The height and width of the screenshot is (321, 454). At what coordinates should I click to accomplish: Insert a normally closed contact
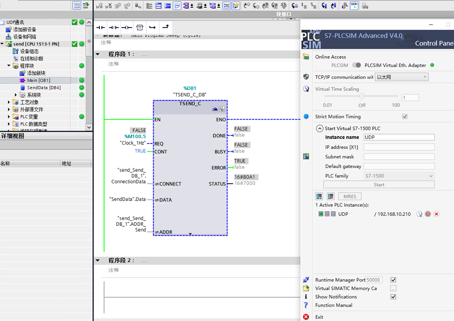click(113, 27)
